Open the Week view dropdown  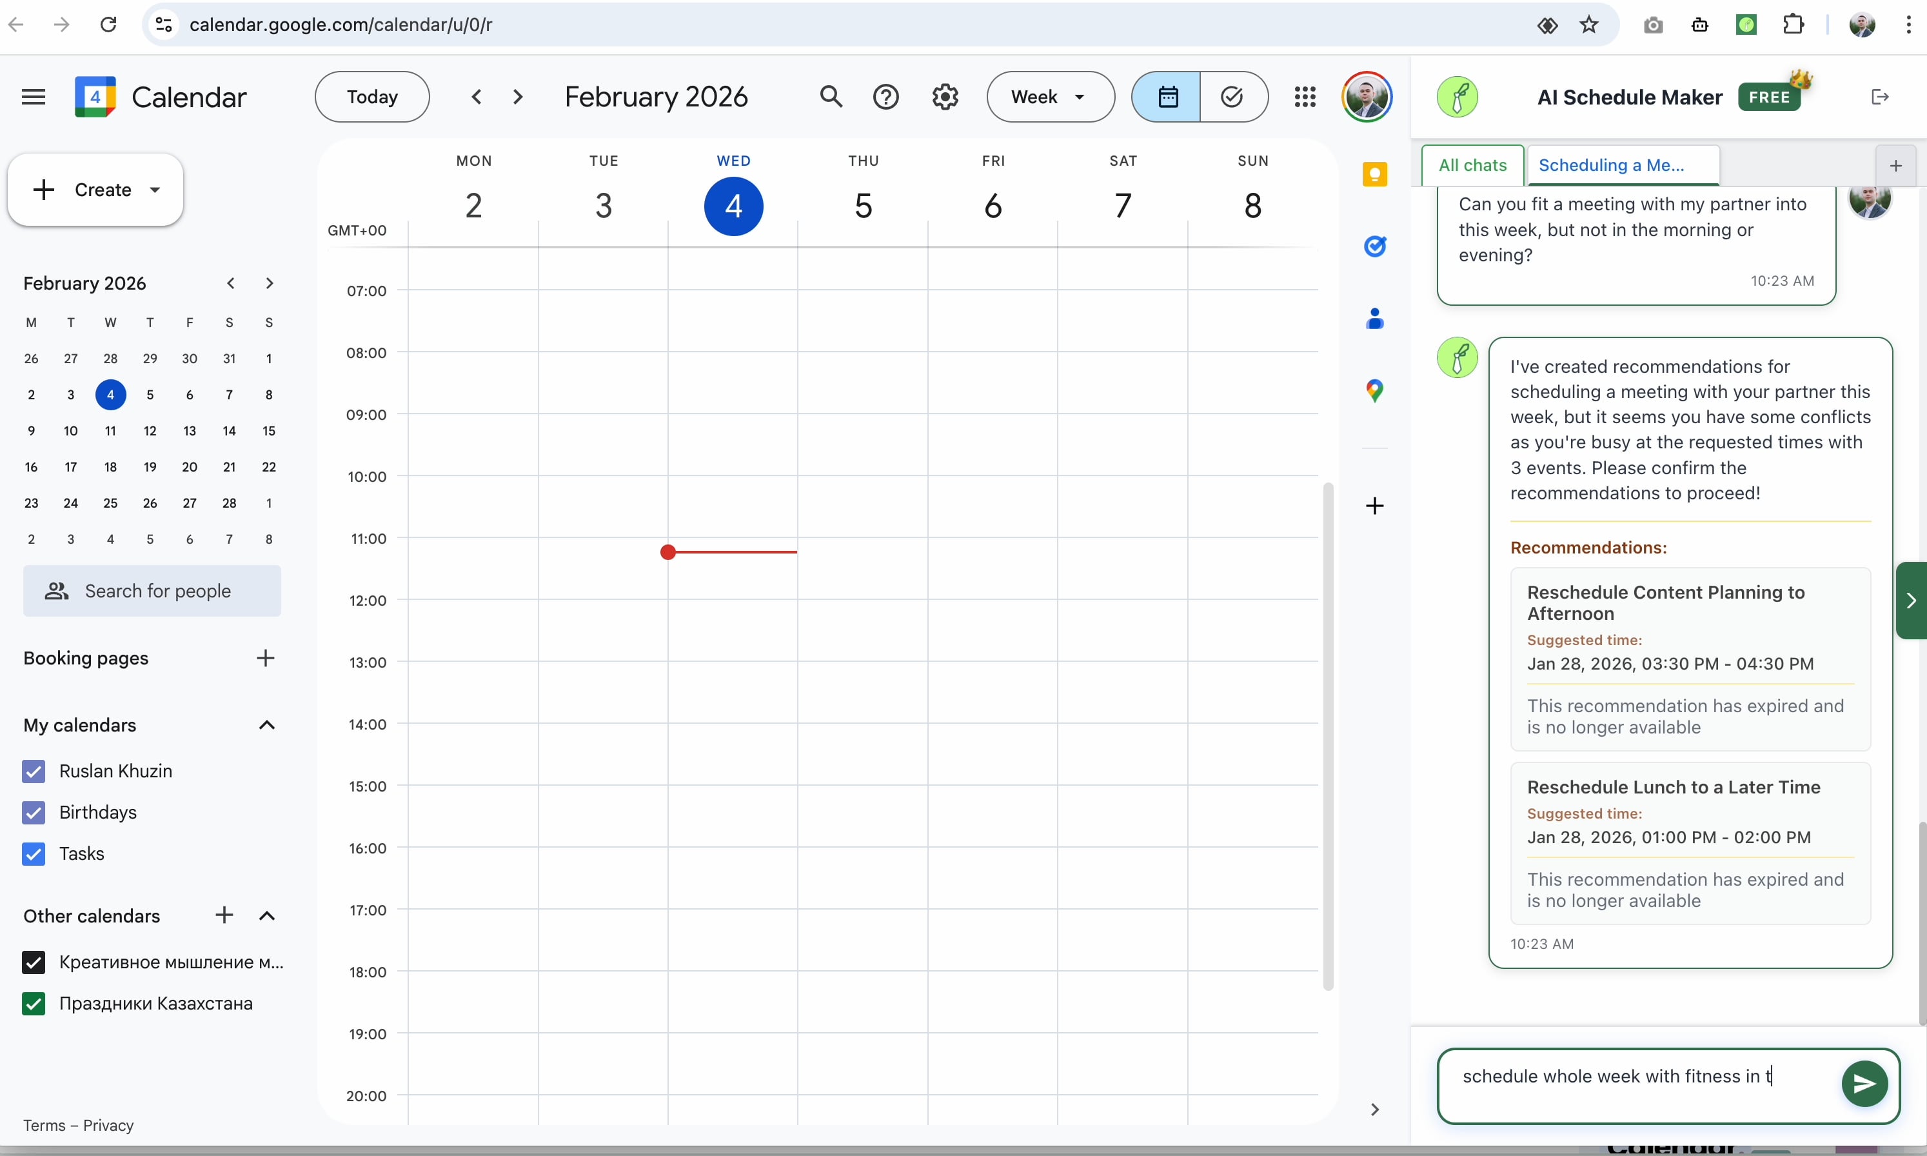1051,97
